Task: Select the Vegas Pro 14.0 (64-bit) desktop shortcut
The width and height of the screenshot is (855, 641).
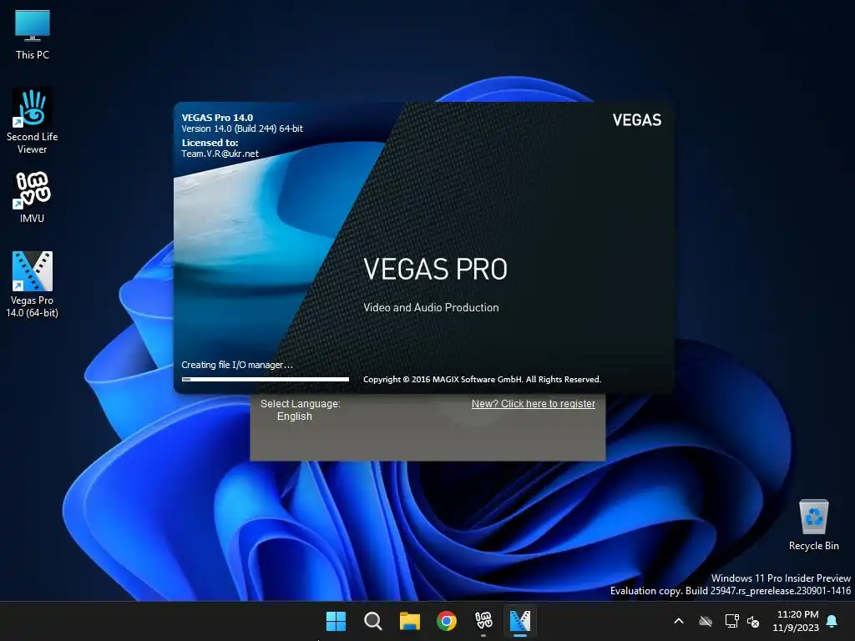Action: (33, 284)
